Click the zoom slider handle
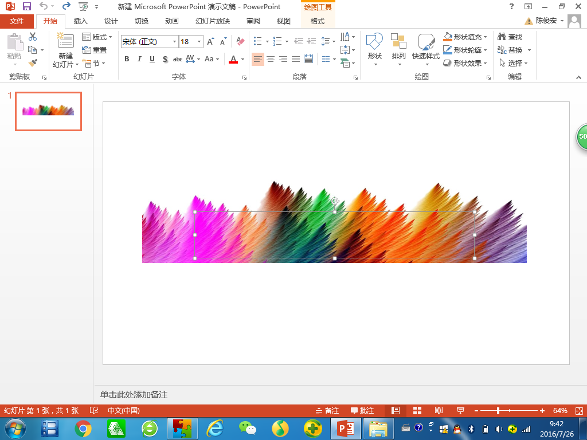The image size is (587, 440). click(498, 410)
